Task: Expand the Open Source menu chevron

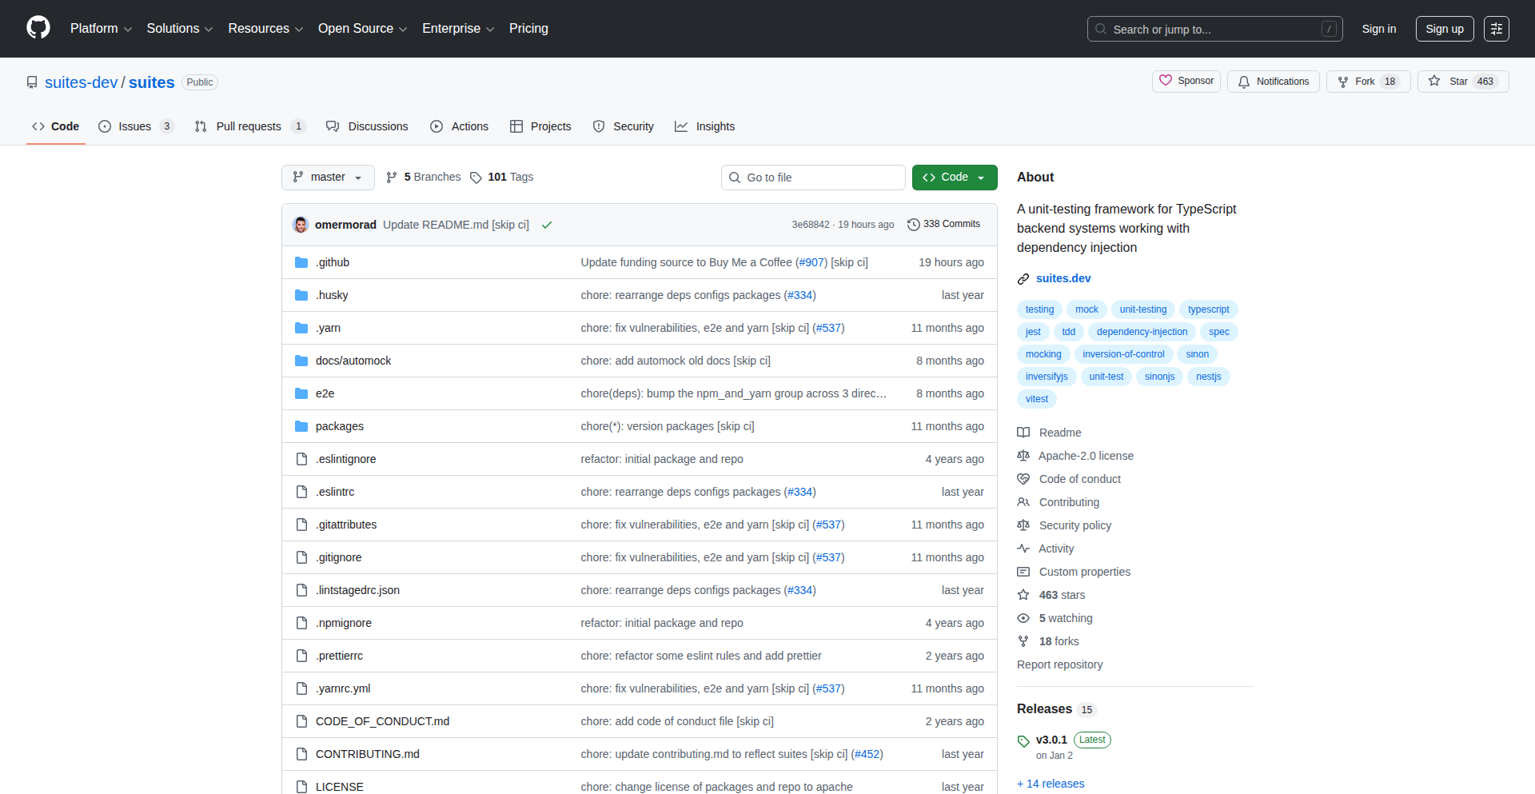Action: 405,29
